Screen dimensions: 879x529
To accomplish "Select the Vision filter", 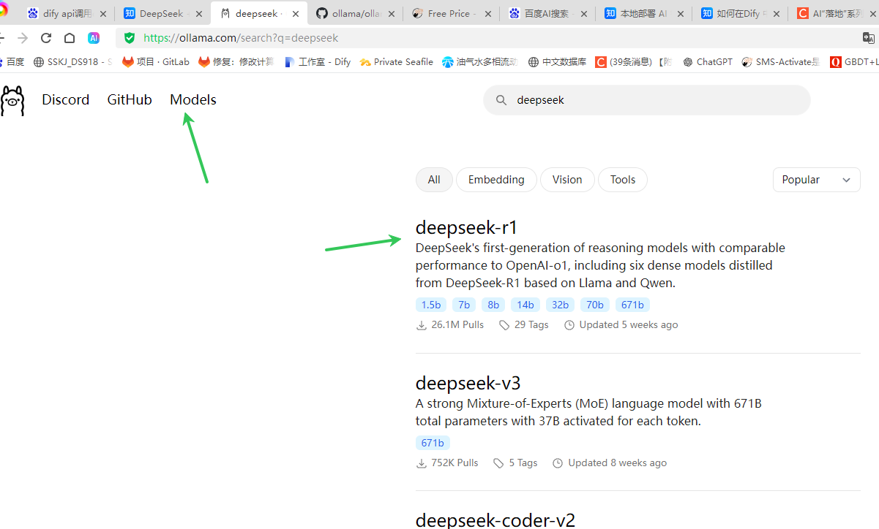I will click(567, 180).
